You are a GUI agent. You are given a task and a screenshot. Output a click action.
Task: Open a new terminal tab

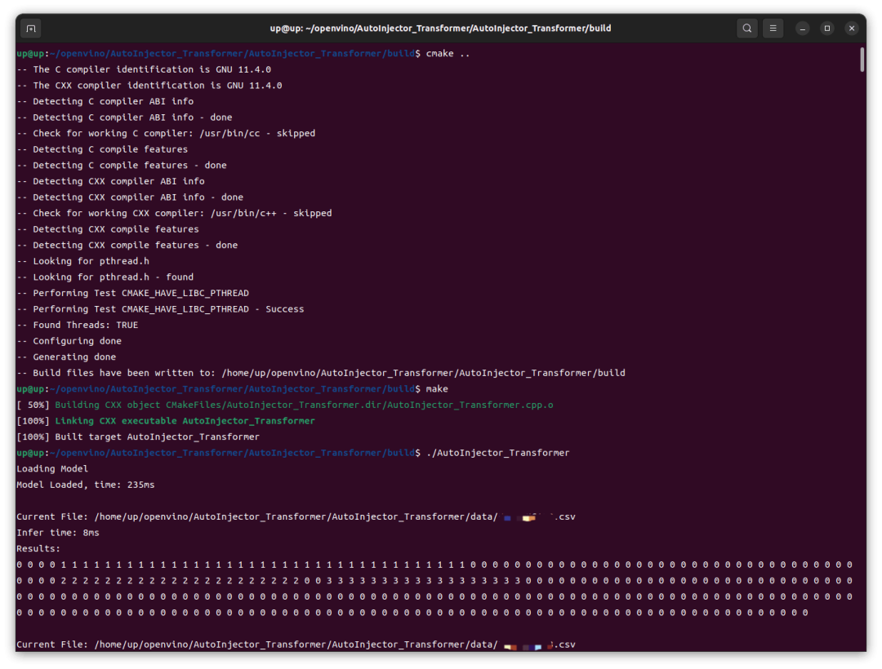[x=30, y=29]
